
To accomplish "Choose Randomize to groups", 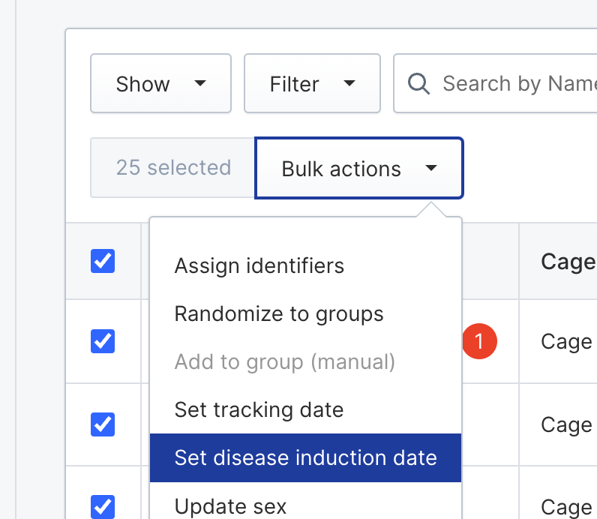I will (x=306, y=313).
